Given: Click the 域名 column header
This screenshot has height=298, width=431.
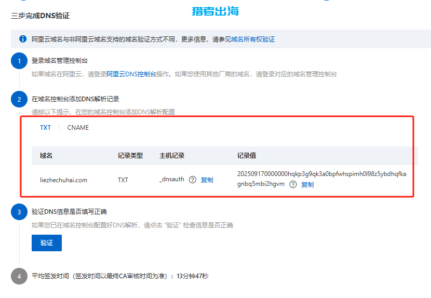Looking at the screenshot, I should tap(46, 156).
